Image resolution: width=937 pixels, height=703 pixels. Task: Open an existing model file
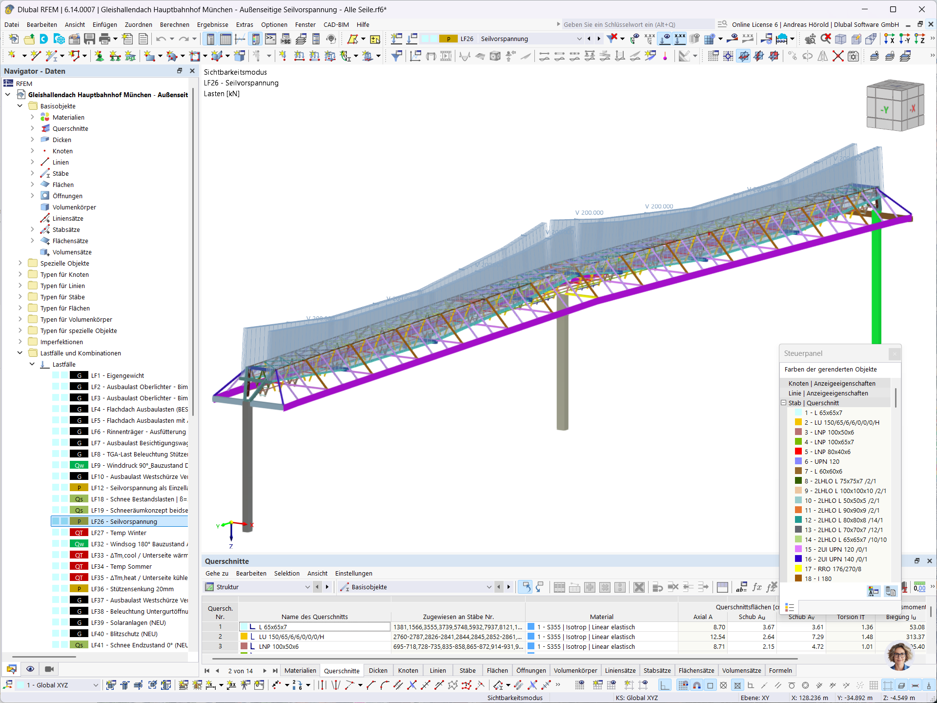click(x=29, y=39)
